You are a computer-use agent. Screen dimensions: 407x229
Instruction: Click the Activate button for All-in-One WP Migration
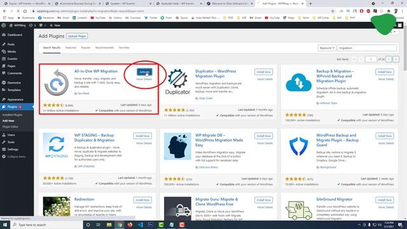144,72
